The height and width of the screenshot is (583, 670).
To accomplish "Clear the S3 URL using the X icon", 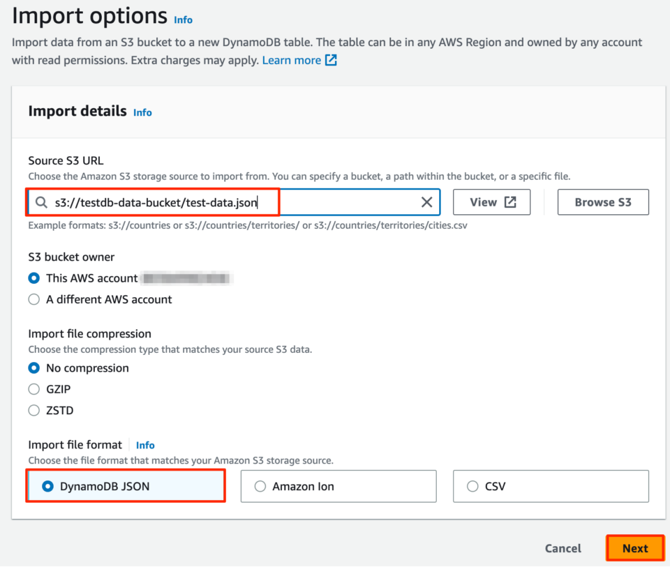I will (x=426, y=202).
